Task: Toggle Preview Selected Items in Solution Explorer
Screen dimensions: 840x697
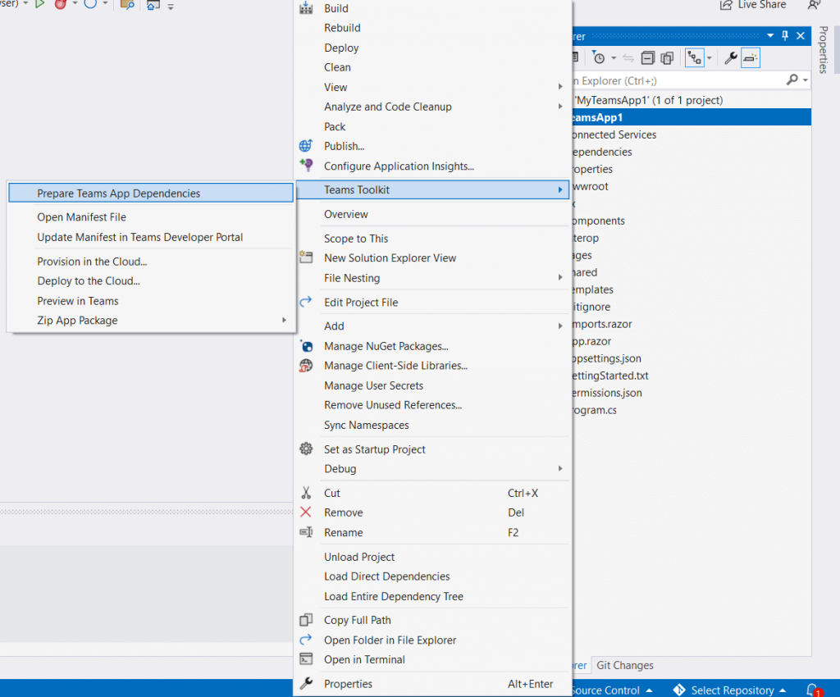Action: (749, 57)
